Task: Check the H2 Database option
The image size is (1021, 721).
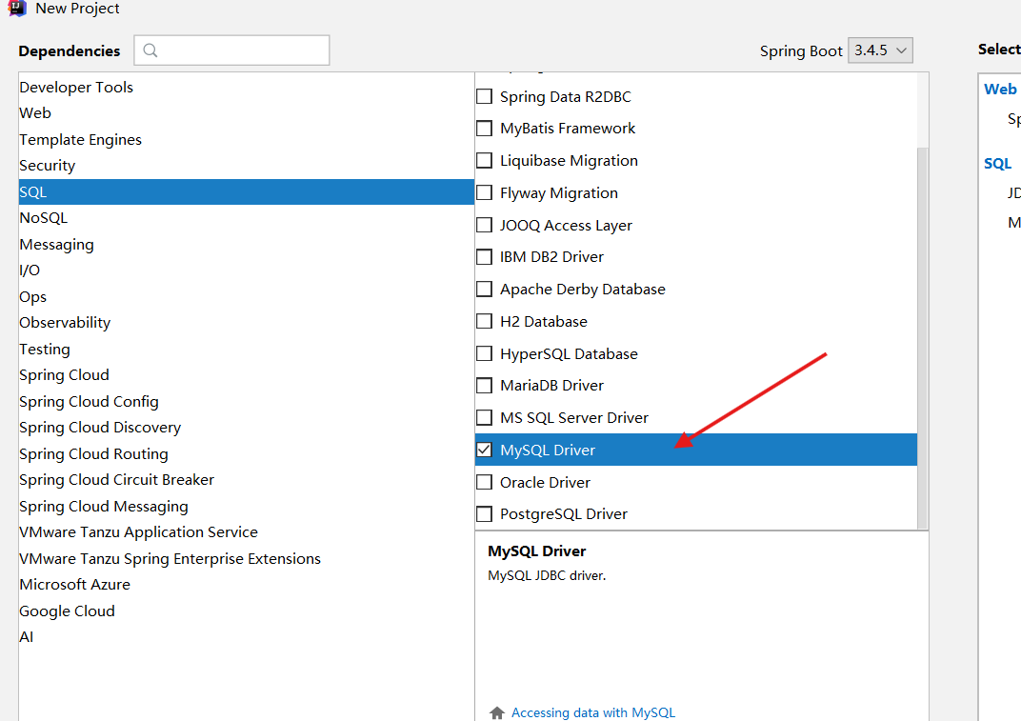Action: 485,321
